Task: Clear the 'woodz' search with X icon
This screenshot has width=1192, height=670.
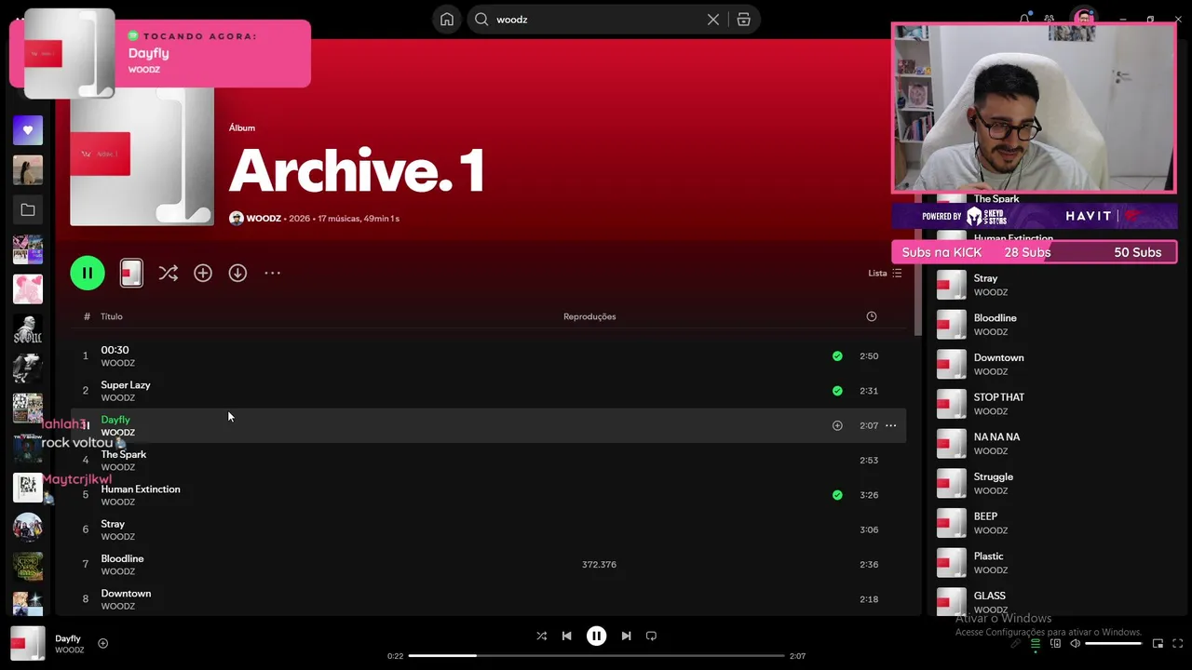Action: pyautogui.click(x=713, y=20)
